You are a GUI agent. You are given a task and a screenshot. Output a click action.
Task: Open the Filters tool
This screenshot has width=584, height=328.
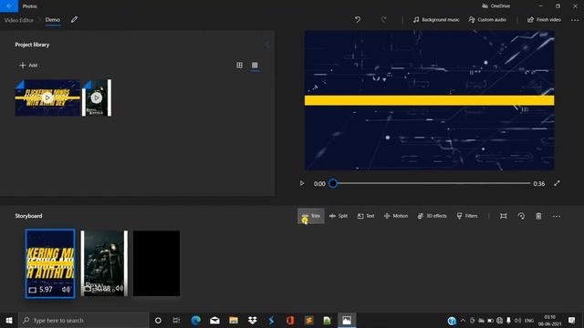coord(467,216)
